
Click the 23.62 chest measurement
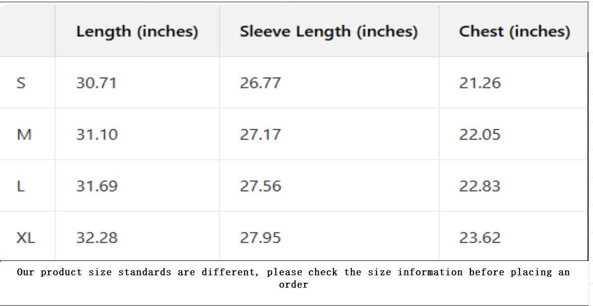click(x=480, y=238)
